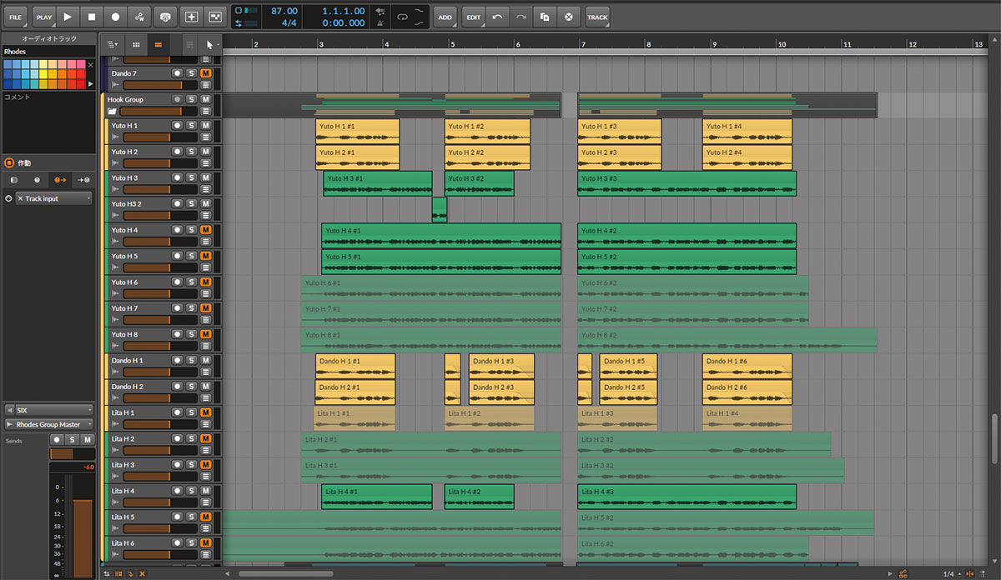Open the Rhodes Group Master output dropdown
Screen dimensions: 1001x580
(x=48, y=424)
